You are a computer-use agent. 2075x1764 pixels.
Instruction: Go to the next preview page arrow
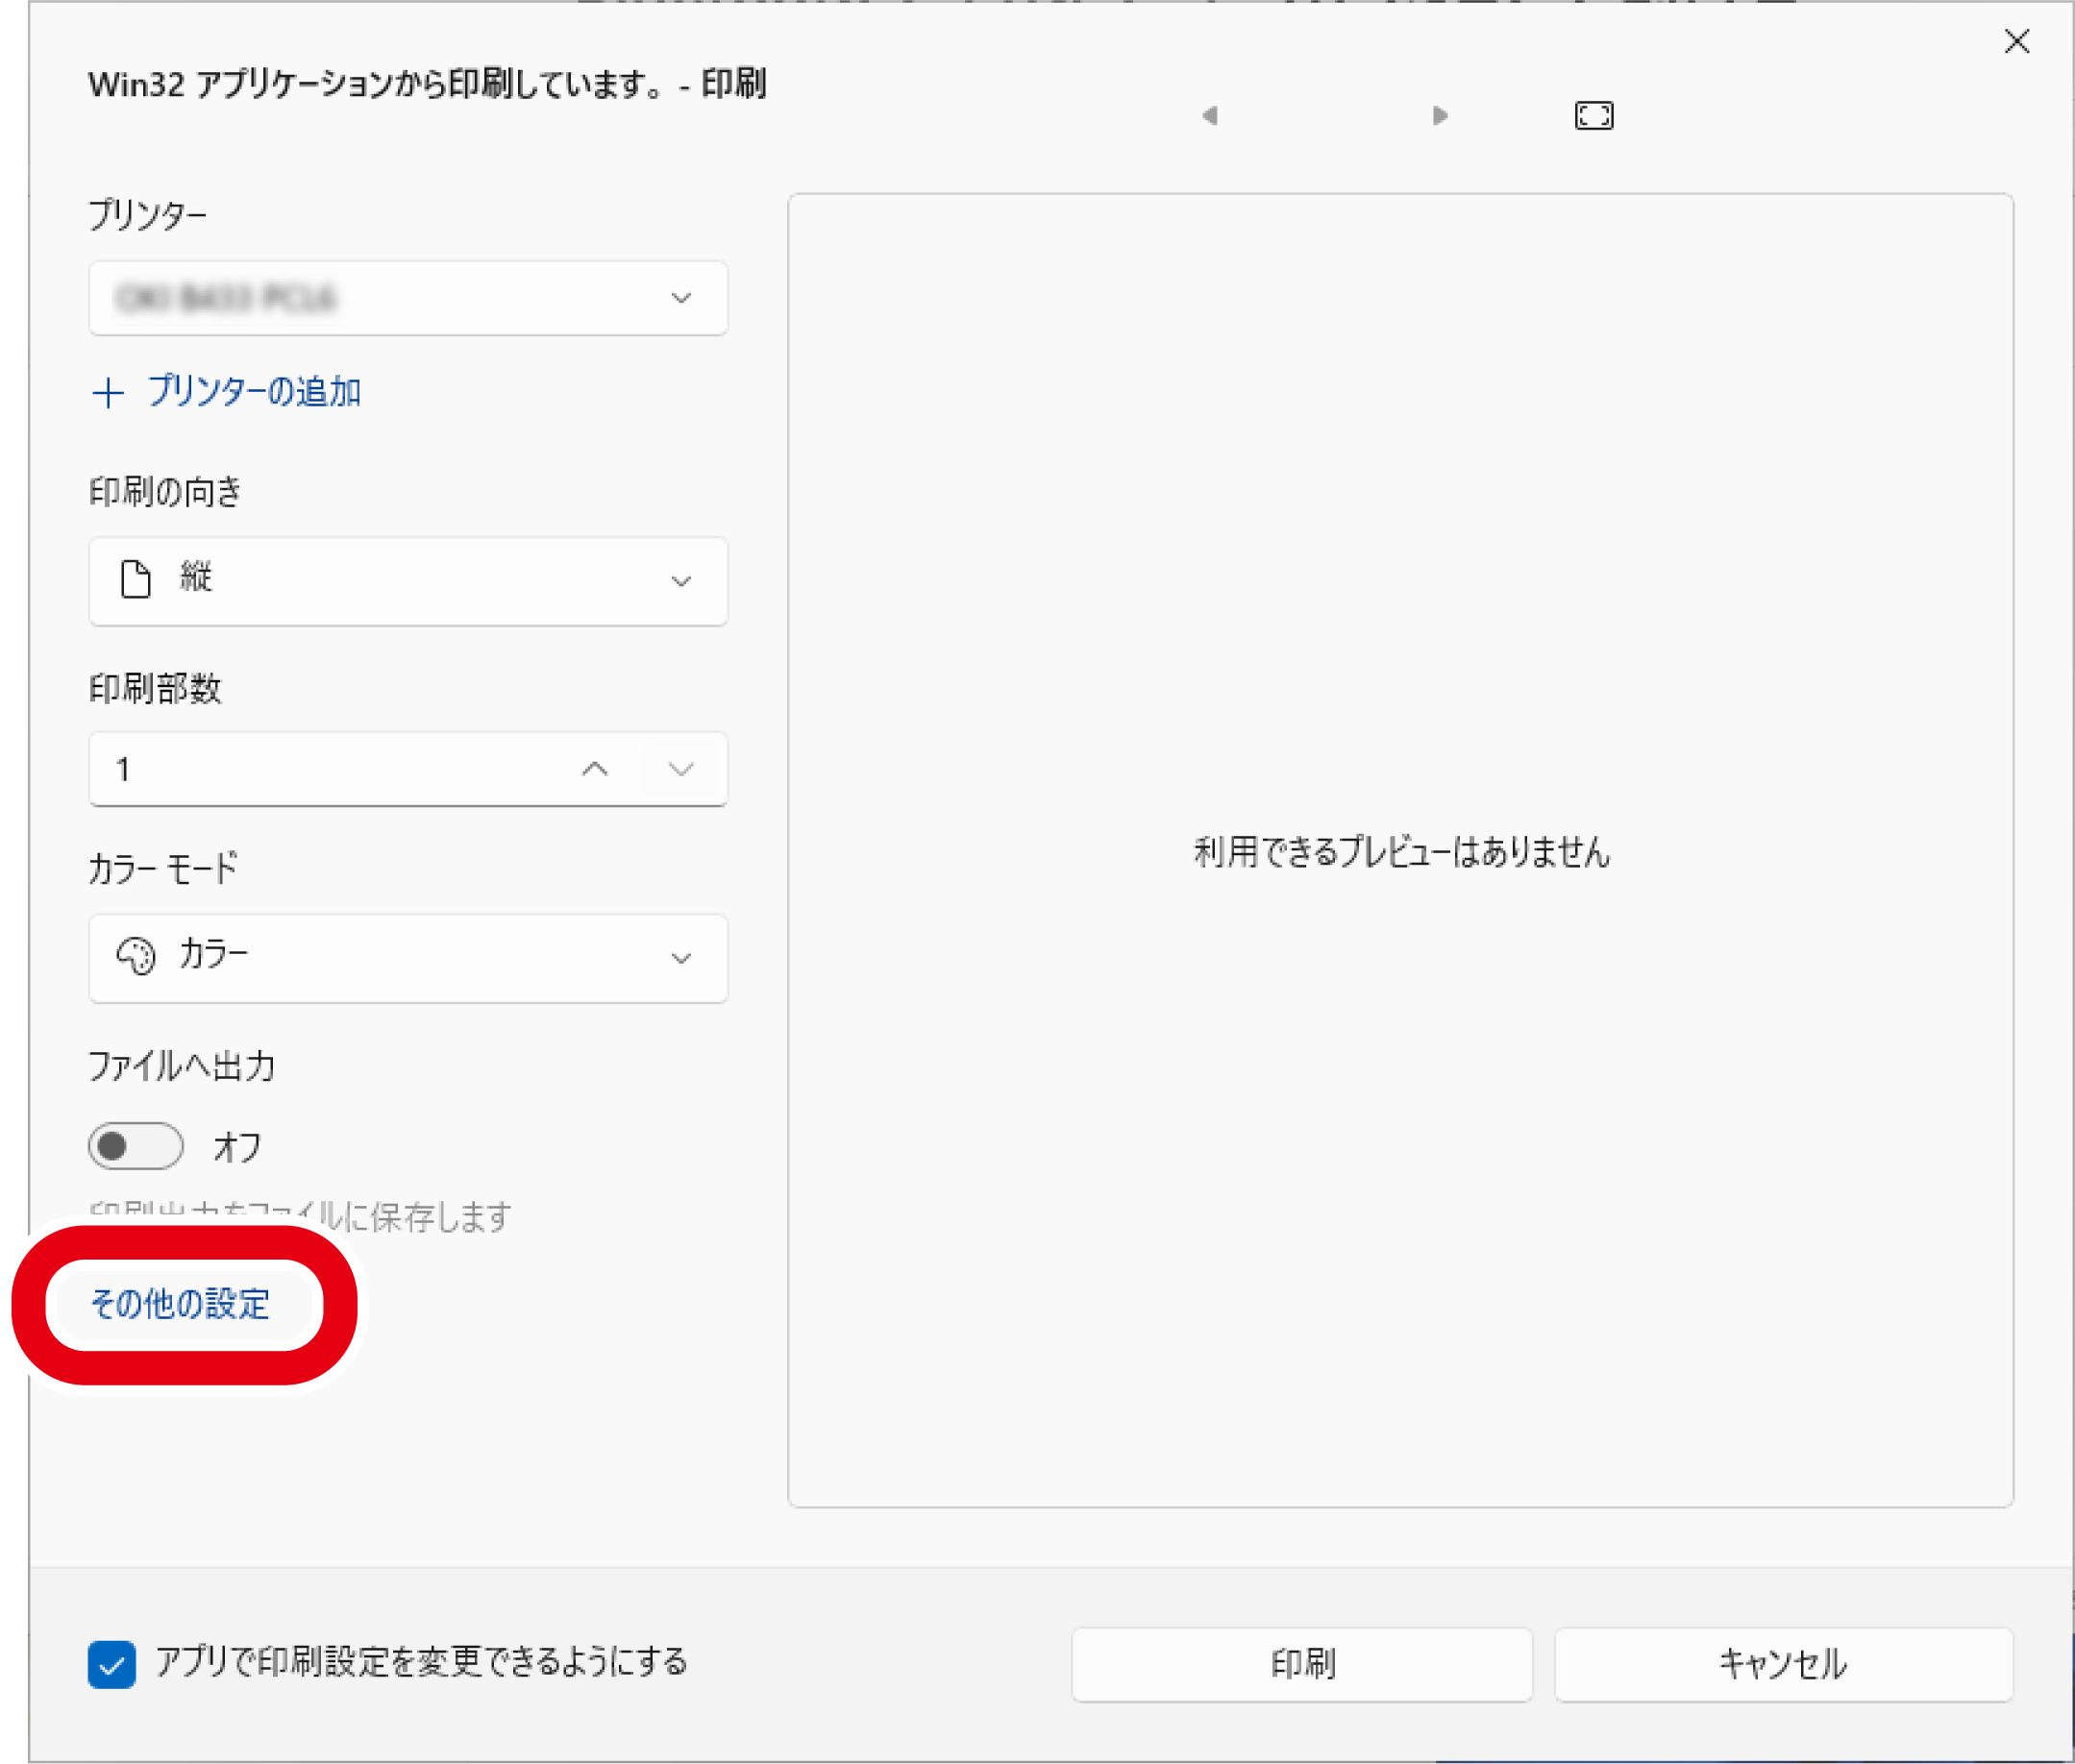[1439, 115]
